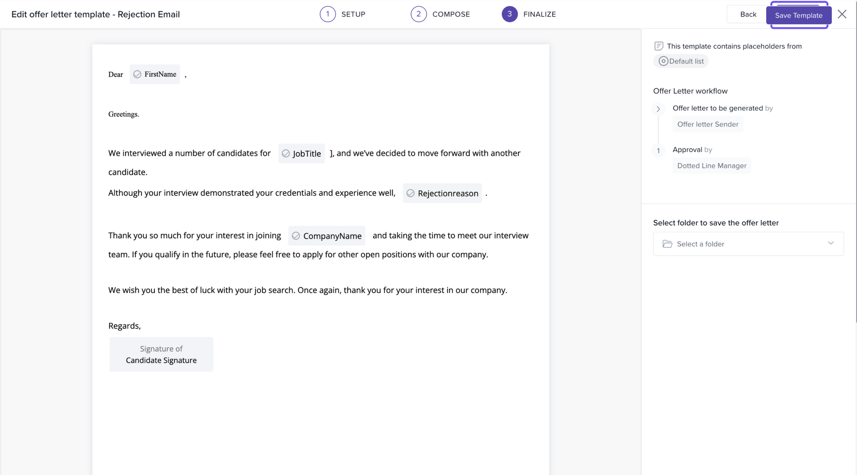This screenshot has height=475, width=857.
Task: Click the Candidate Signature block
Action: point(161,354)
